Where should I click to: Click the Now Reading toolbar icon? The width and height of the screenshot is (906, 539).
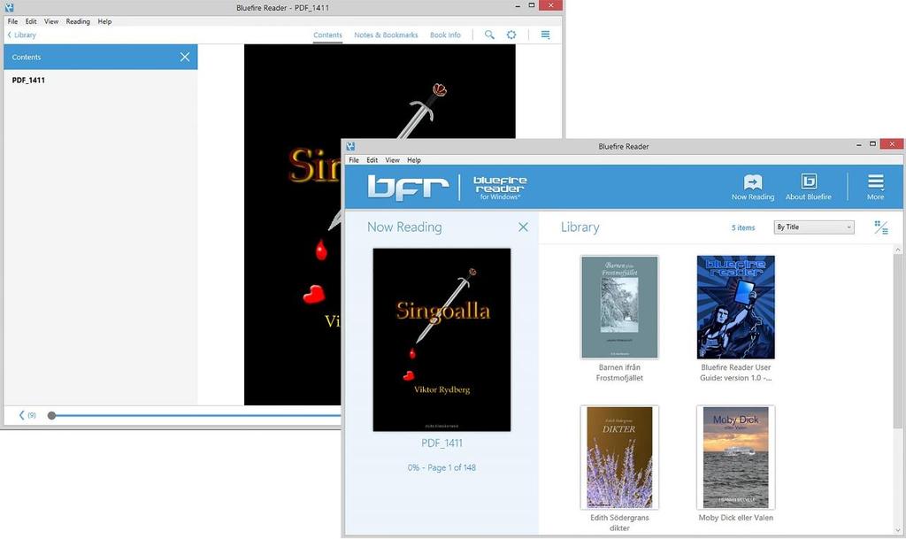pyautogui.click(x=753, y=187)
